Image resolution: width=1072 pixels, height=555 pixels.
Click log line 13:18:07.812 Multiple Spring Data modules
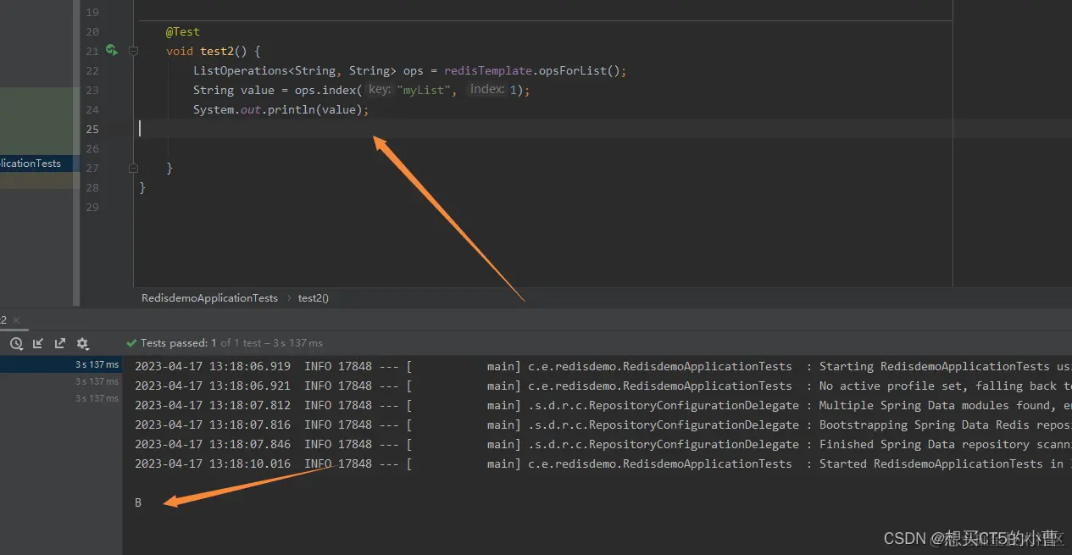[603, 406]
